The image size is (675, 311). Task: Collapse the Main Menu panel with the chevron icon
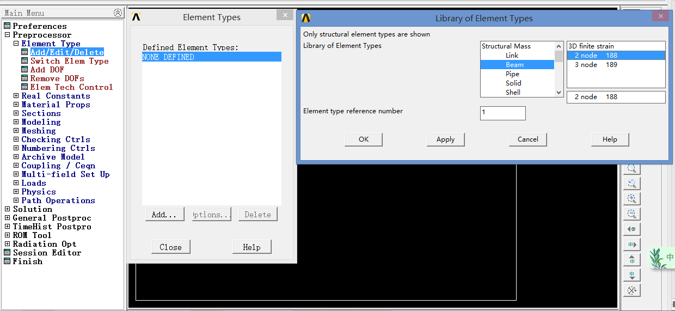(x=118, y=13)
